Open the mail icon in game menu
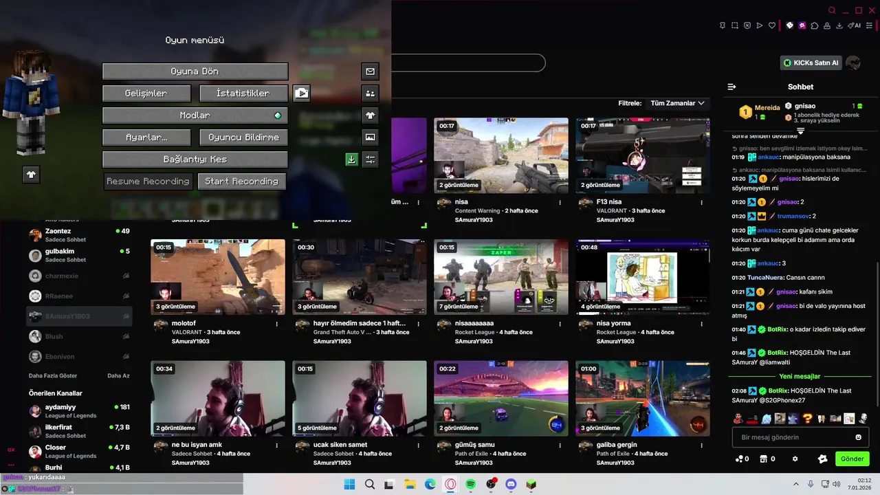The height and width of the screenshot is (495, 880). point(370,71)
